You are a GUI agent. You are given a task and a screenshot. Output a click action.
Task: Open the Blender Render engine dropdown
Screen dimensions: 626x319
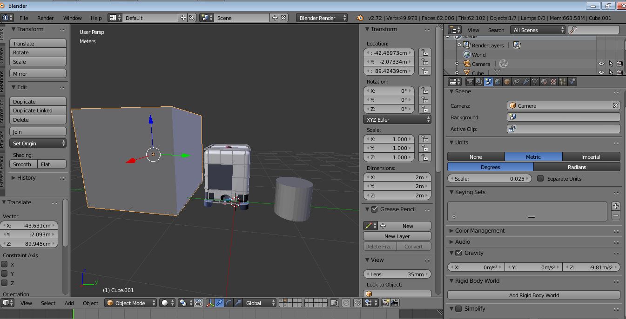click(322, 18)
